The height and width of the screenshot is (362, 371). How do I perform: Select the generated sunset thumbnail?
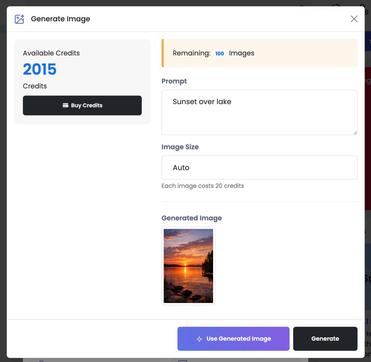tap(188, 266)
